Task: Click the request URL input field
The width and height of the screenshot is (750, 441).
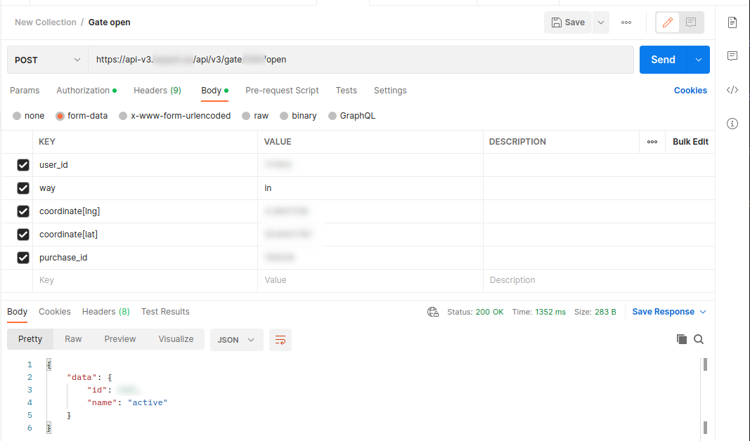Action: (422, 60)
